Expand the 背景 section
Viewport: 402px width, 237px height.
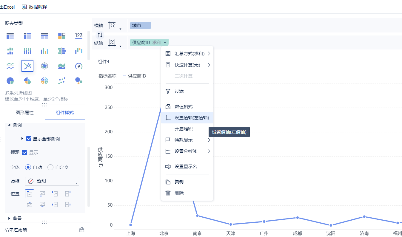tap(9, 218)
